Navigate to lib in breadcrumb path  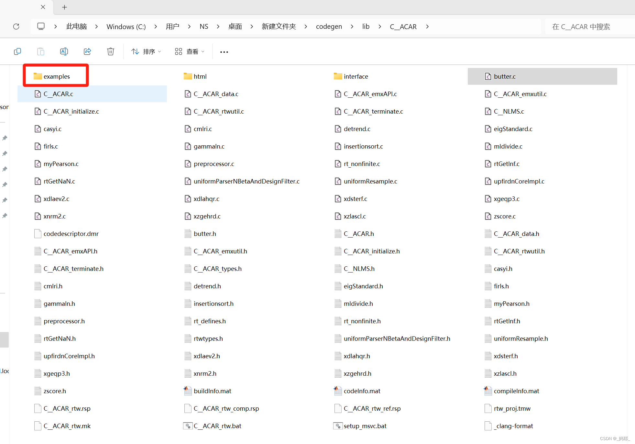click(366, 27)
